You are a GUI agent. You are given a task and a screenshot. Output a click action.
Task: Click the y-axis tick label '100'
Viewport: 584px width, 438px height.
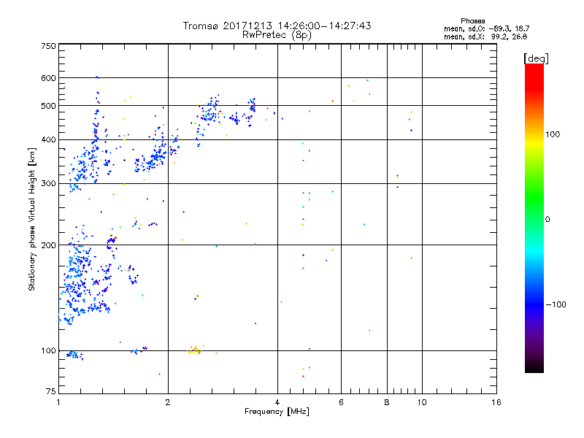49,351
